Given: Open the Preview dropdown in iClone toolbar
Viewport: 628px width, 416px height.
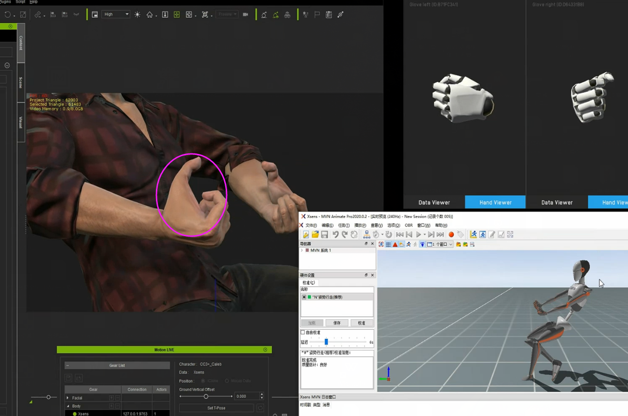Looking at the screenshot, I should [x=228, y=14].
